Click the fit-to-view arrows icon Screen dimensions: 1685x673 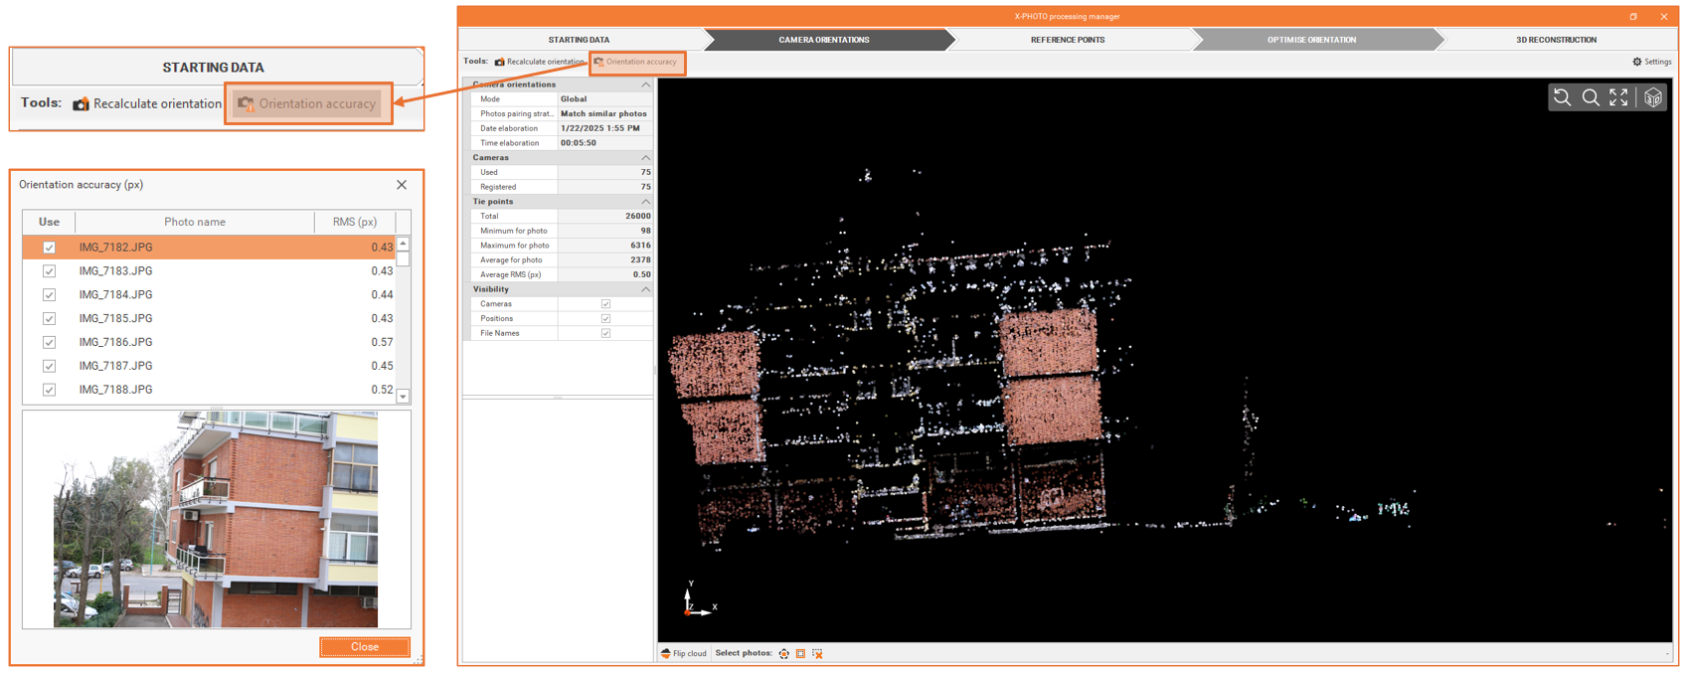[1619, 97]
